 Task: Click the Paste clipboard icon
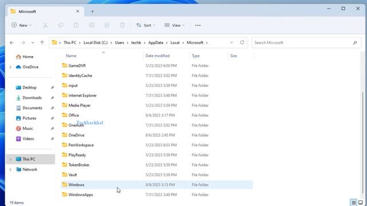click(76, 25)
